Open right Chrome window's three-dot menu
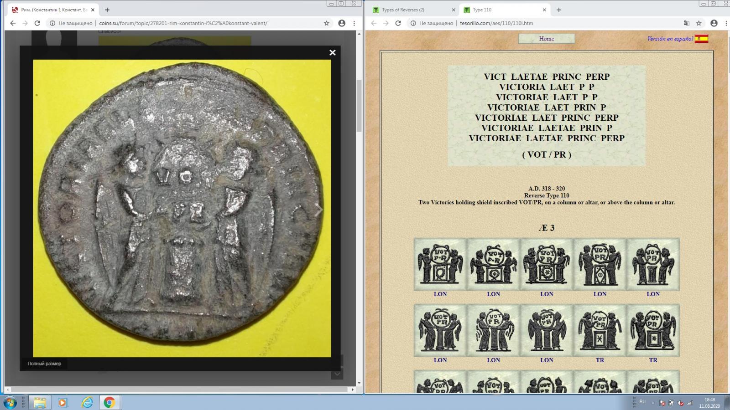Screen dimensions: 730x410 (726, 23)
